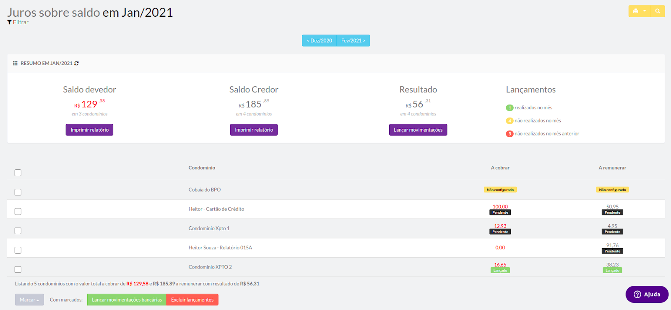Click the A cobrar column header
The width and height of the screenshot is (671, 310).
click(x=500, y=168)
